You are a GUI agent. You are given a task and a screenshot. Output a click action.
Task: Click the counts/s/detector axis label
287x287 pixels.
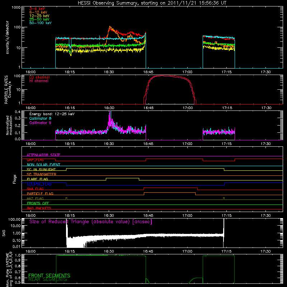coord(8,37)
